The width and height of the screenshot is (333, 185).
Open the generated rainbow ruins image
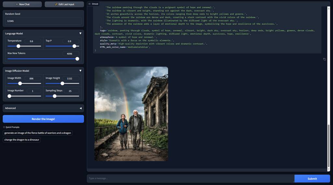tap(131, 114)
